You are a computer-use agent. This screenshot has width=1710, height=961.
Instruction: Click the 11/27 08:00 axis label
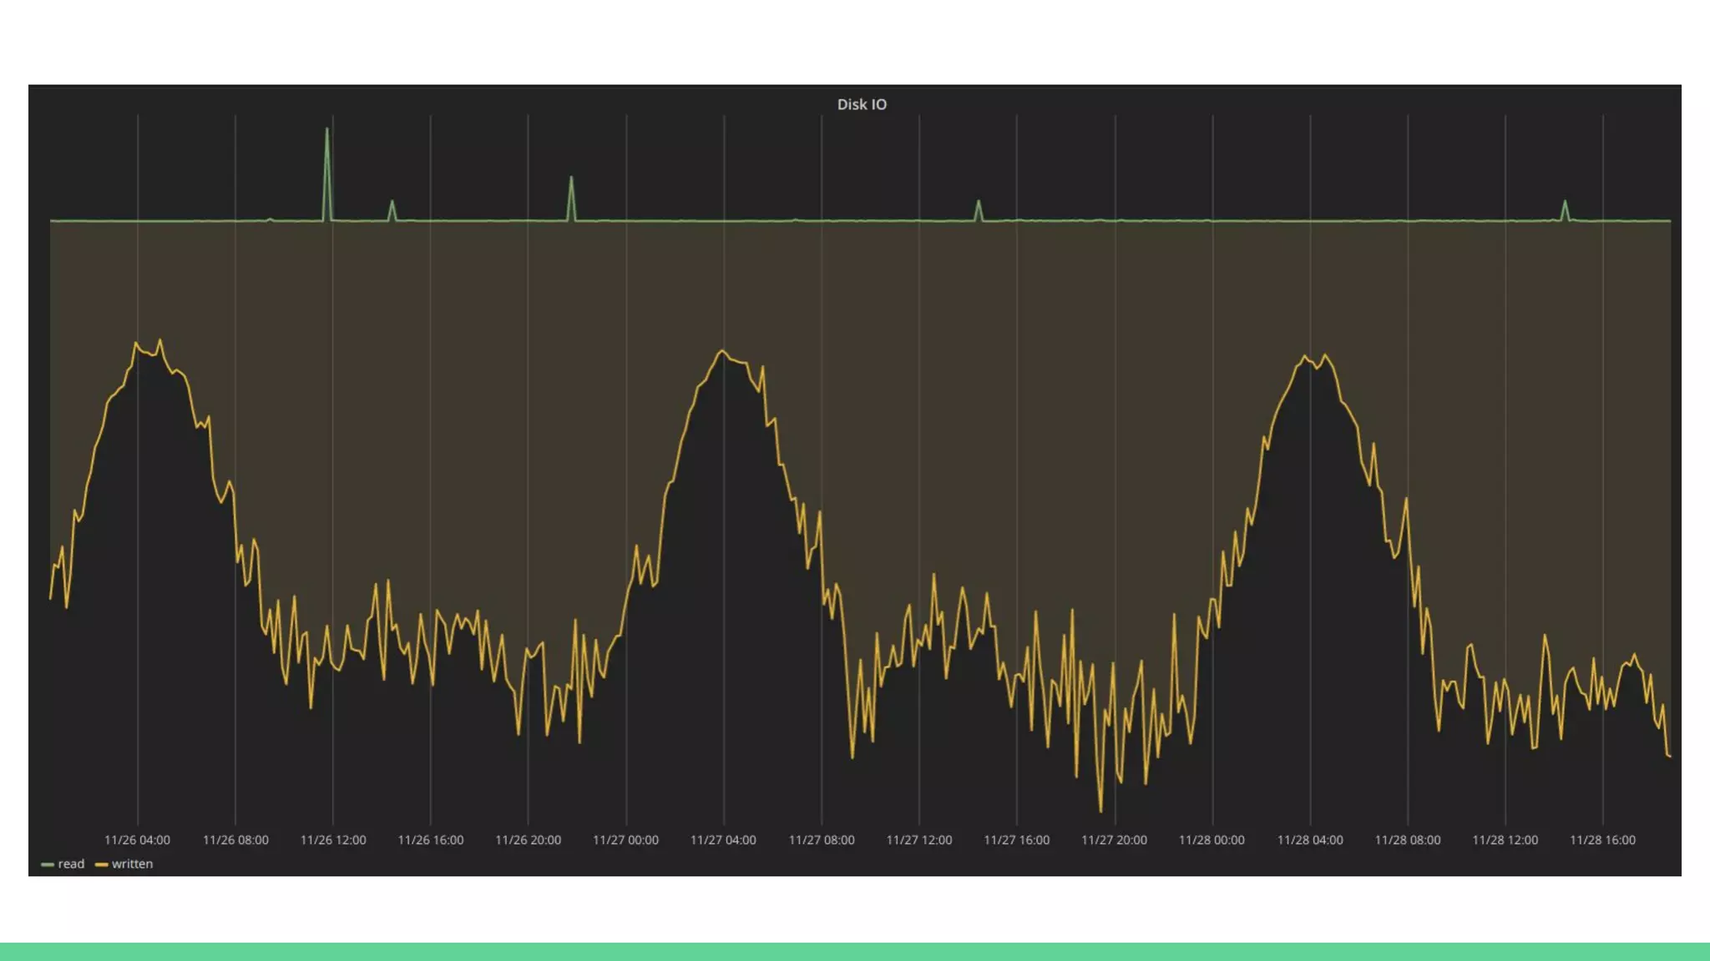(822, 840)
